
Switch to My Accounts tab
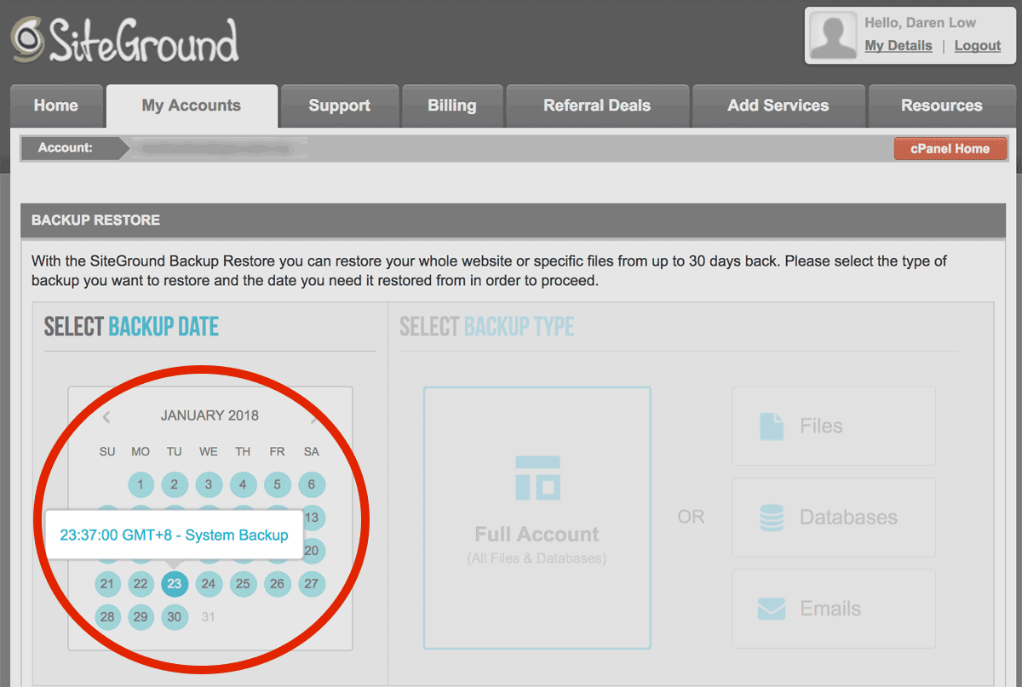point(192,106)
